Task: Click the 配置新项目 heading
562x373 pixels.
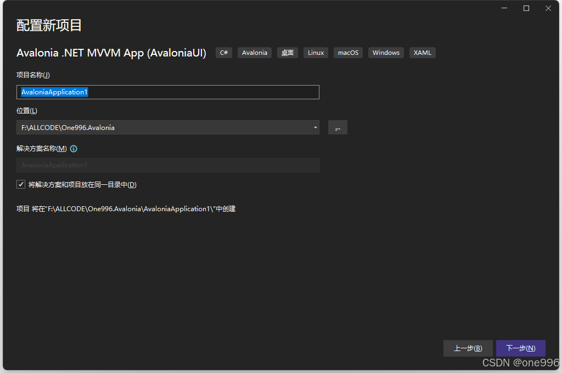Action: coord(49,25)
